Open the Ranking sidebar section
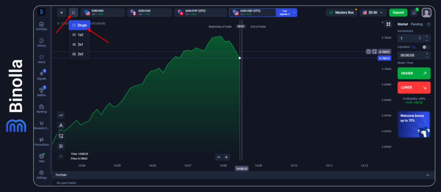The width and height of the screenshot is (441, 192). point(41,109)
